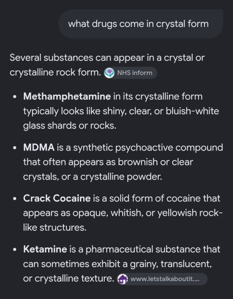Viewport: 233px width, 299px height.
Task: Click the bold MDMA term
Action: [x=39, y=148]
